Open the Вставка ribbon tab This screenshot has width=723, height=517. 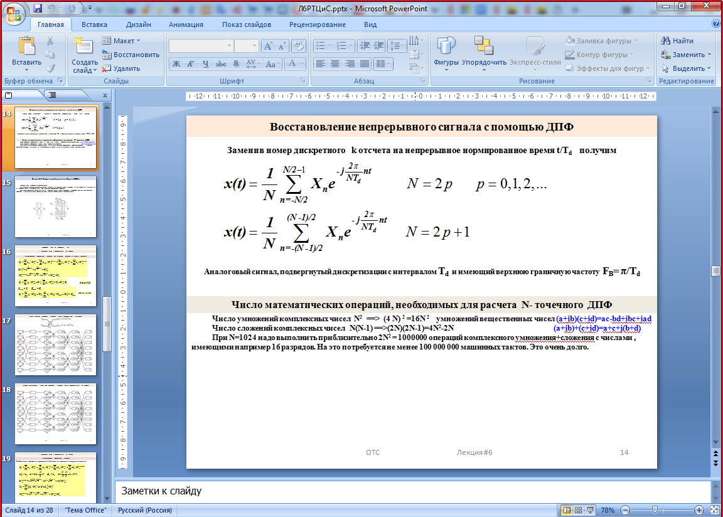coord(94,24)
